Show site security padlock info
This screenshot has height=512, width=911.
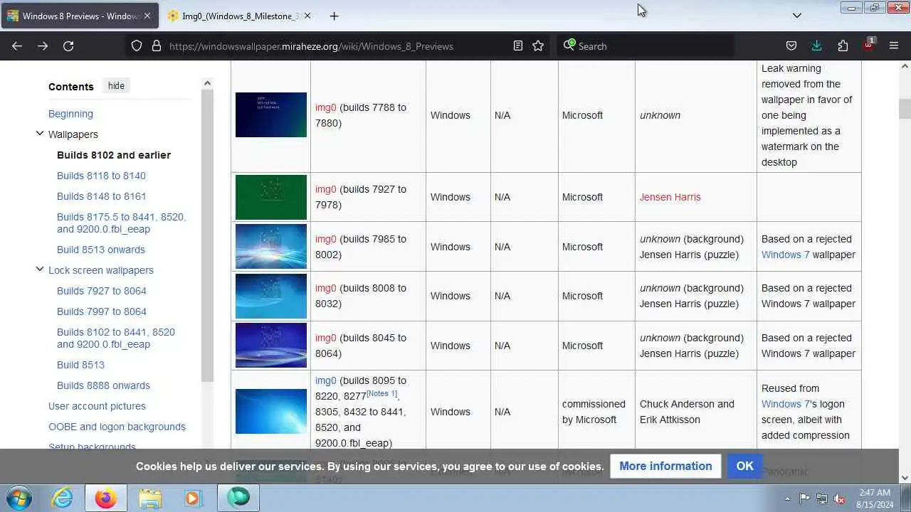pyautogui.click(x=156, y=46)
